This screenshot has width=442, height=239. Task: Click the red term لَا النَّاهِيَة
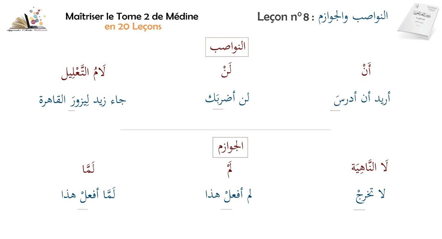(370, 168)
